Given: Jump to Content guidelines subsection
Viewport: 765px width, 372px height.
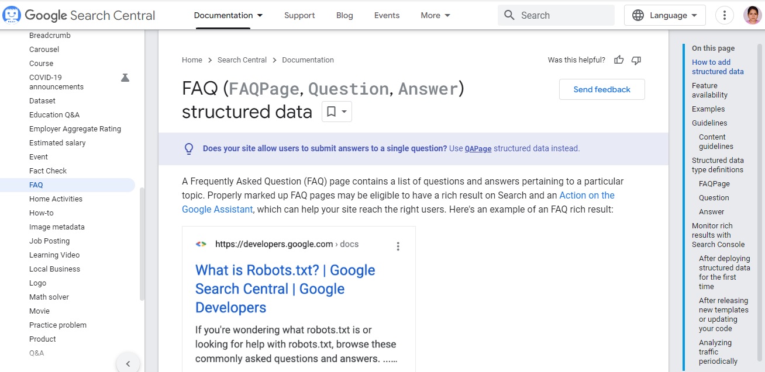Looking at the screenshot, I should click(716, 142).
